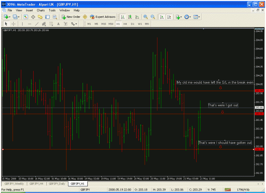266x193 pixels.
Task: Select the D1 timeframe button
Action: (132, 24)
